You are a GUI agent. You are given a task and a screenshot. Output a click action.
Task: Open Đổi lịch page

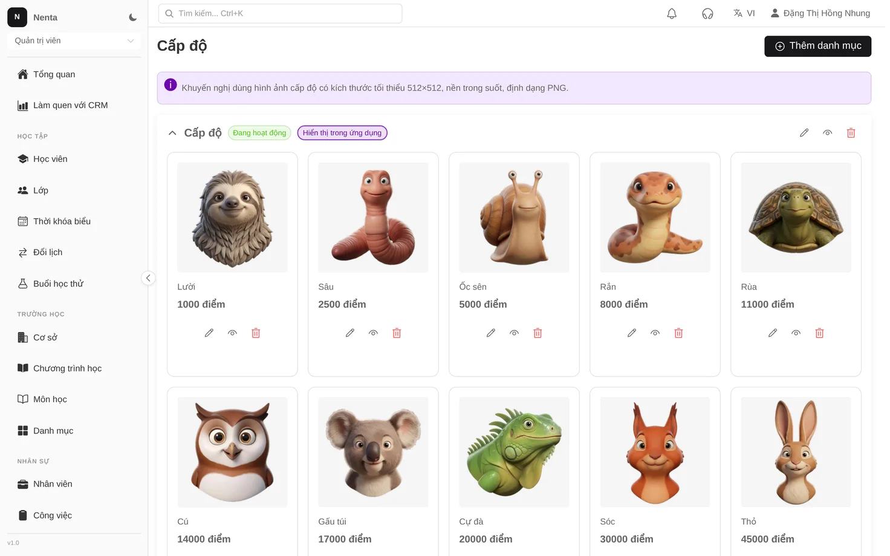click(x=74, y=252)
